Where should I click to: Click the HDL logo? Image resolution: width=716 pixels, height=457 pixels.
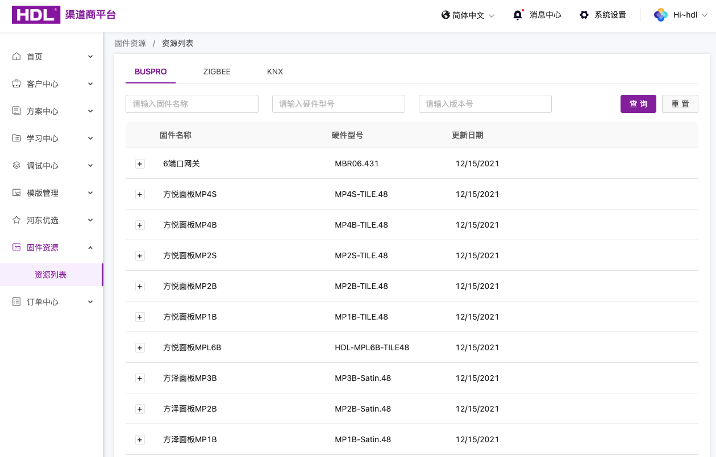tap(36, 15)
